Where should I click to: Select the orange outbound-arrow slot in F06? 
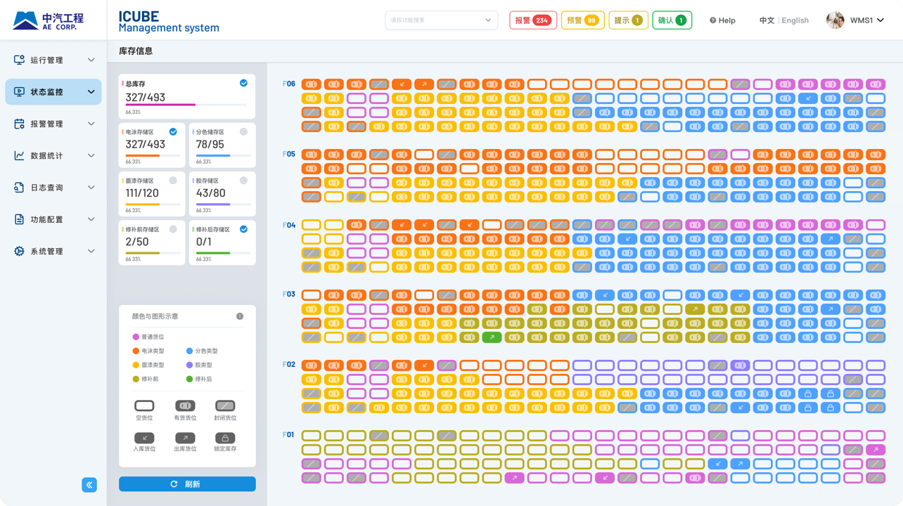point(424,84)
